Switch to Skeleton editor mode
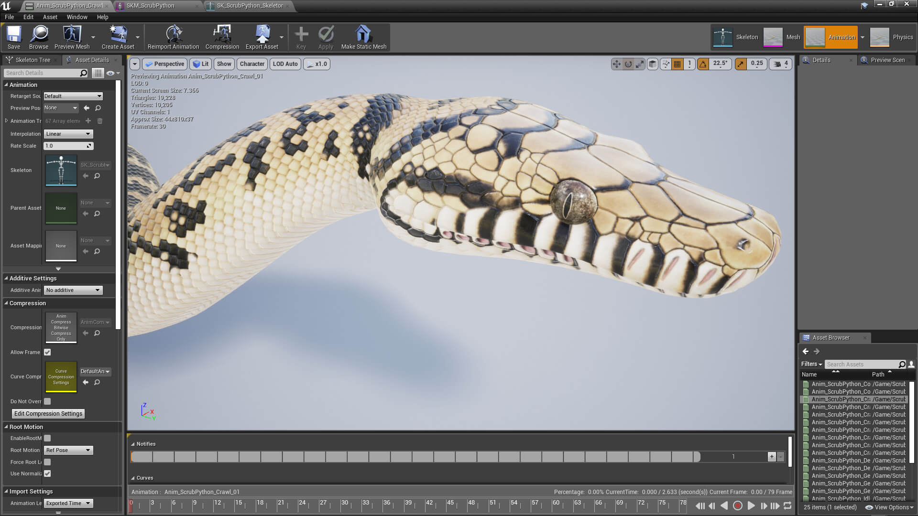 pos(736,37)
